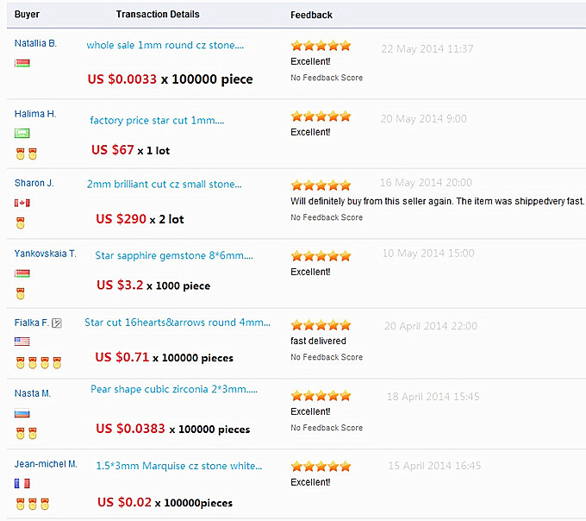Click the Transaction Details column header
Viewport: 586px width, 521px height.
pos(158,14)
